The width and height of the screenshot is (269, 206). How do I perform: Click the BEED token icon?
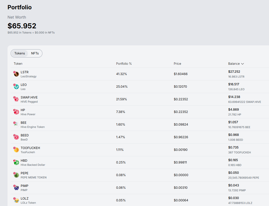[16, 137]
